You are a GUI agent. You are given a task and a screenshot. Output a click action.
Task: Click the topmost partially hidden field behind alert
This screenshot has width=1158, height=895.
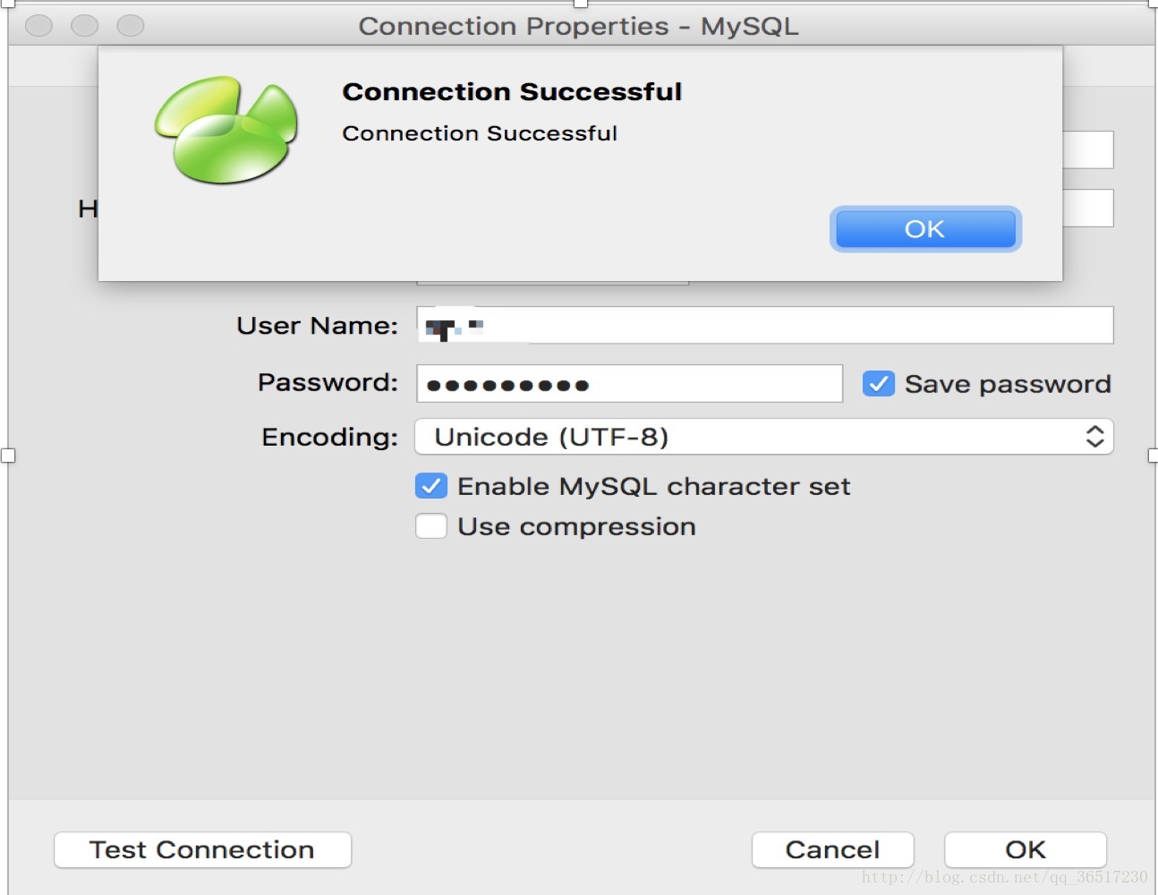tap(1088, 149)
